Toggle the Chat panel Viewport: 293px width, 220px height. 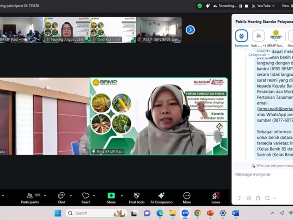pos(61,196)
